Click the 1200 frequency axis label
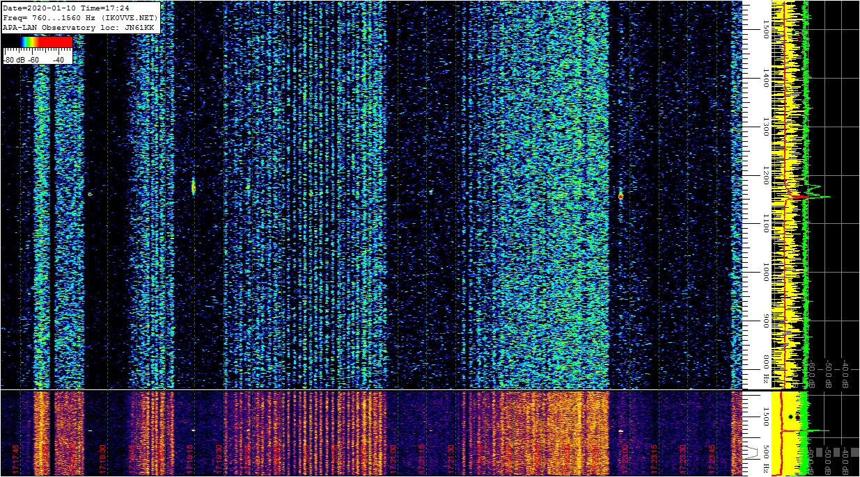 765,175
